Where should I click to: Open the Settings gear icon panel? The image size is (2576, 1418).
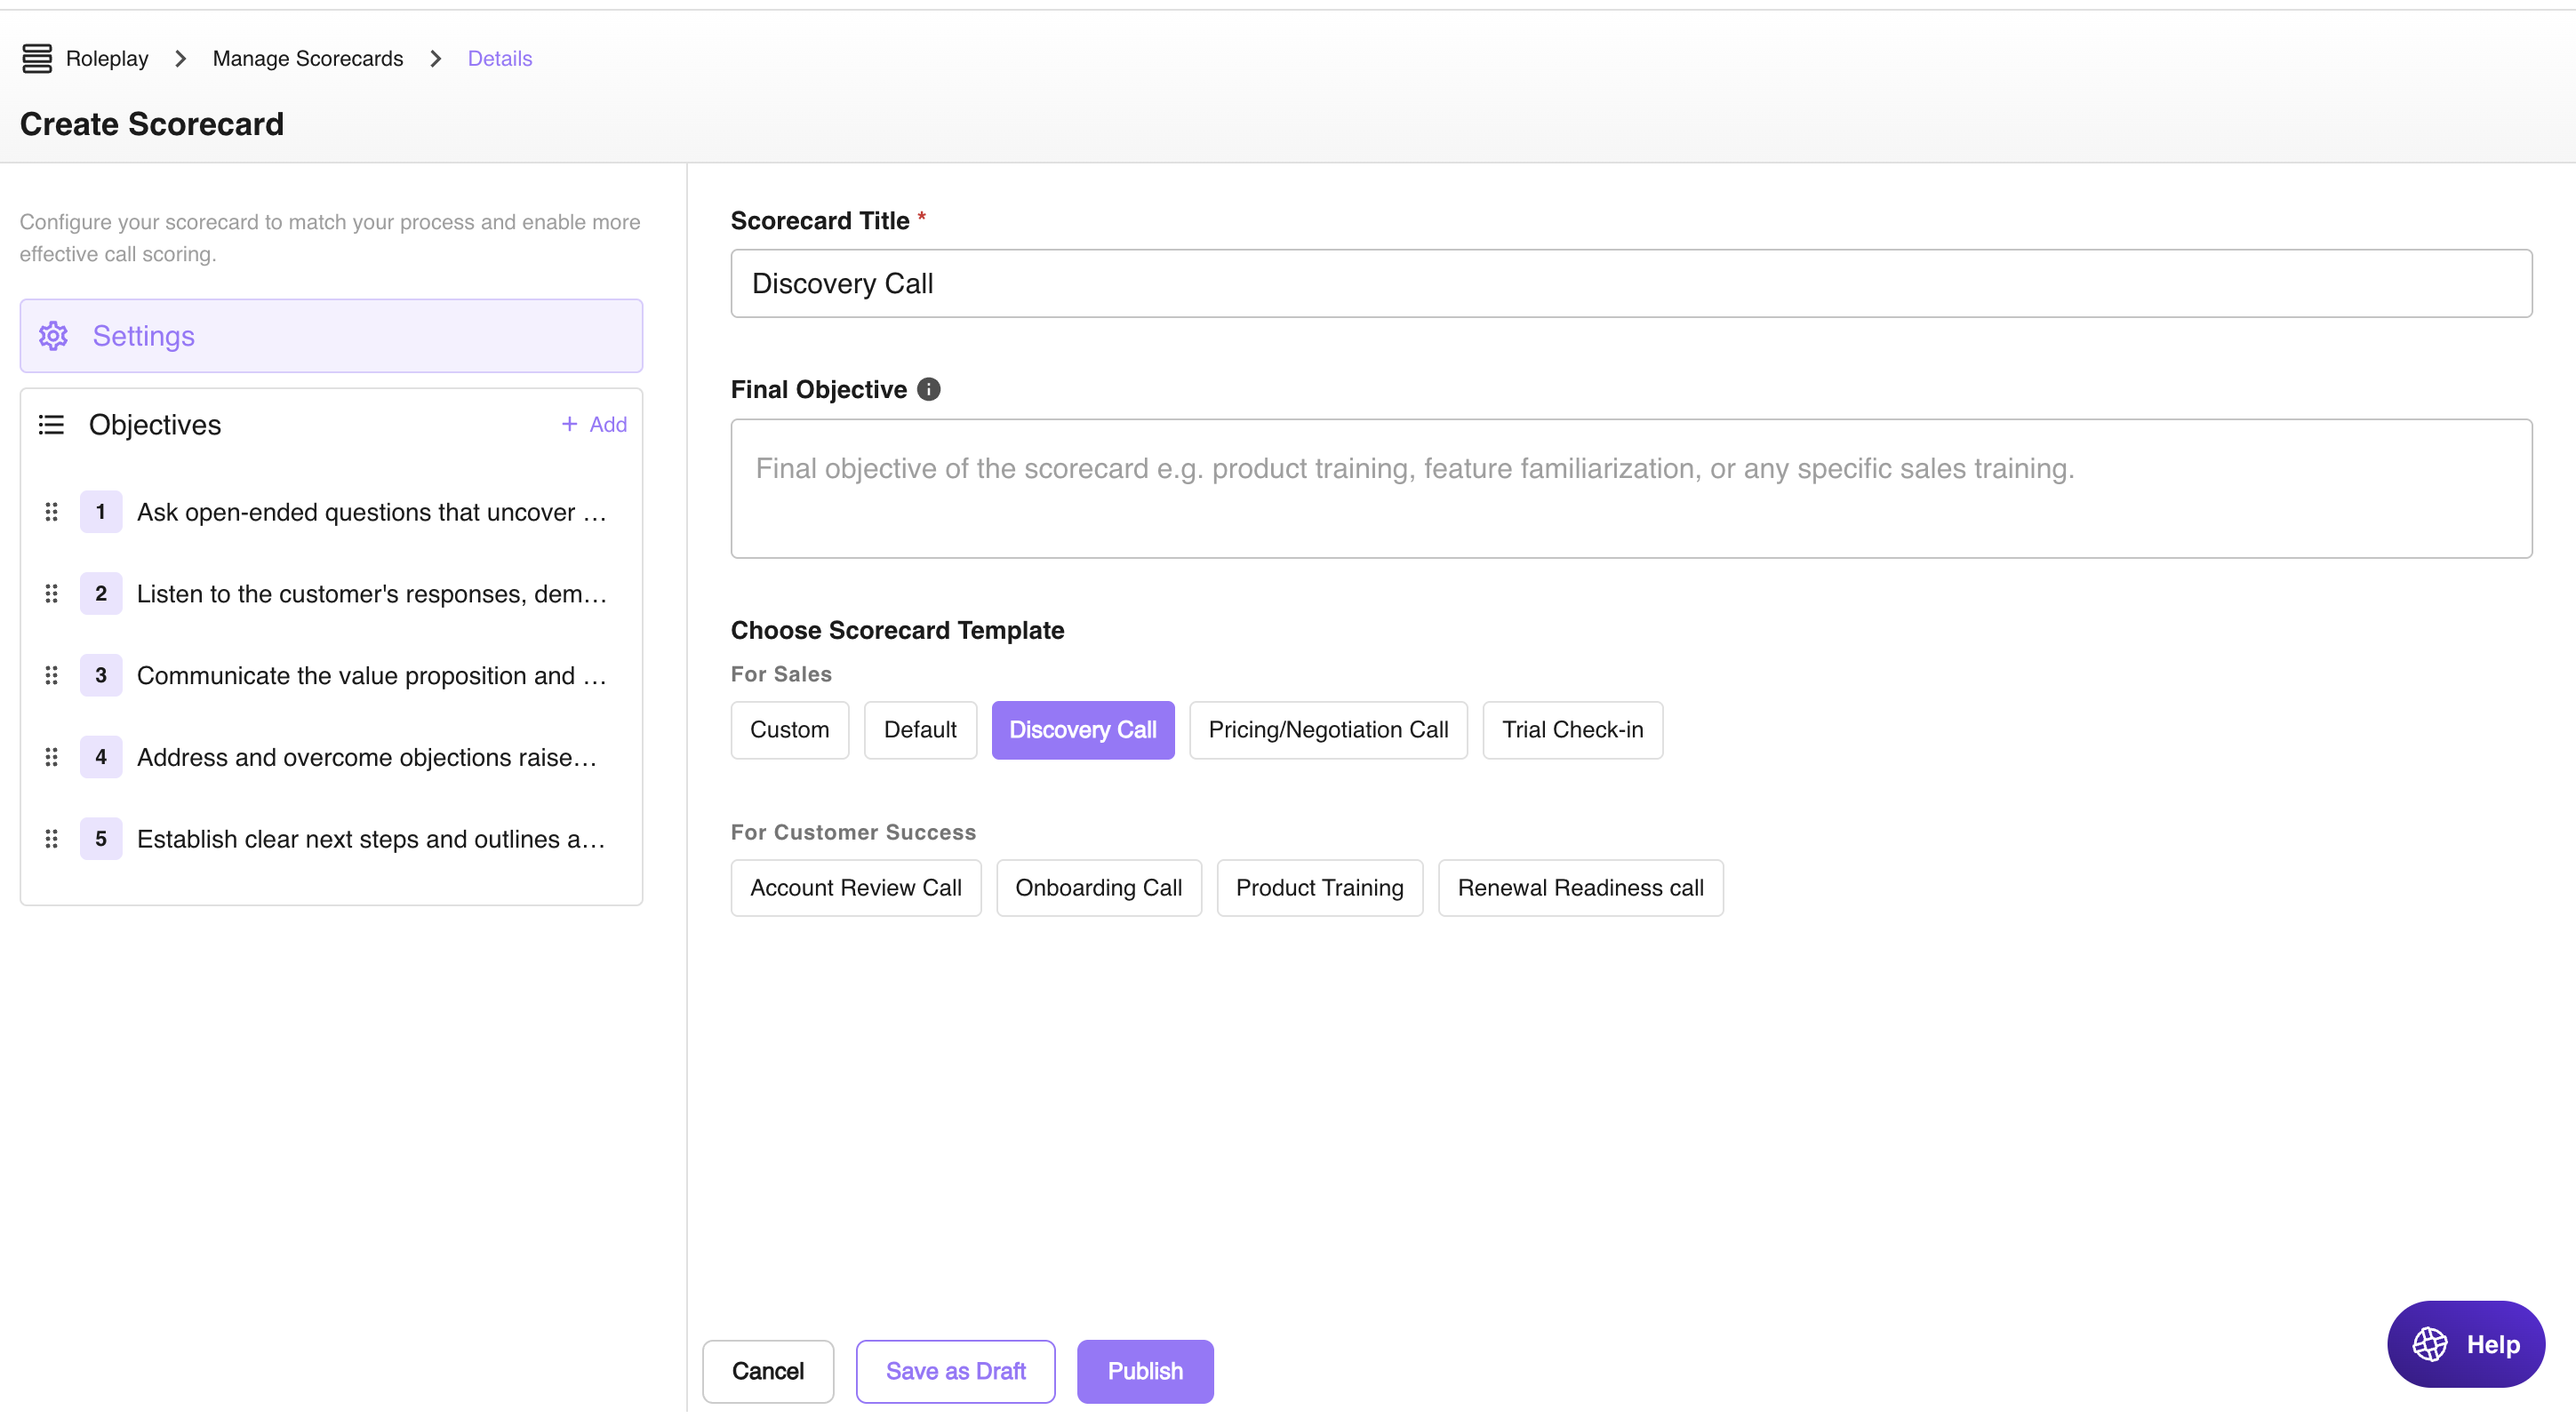[x=53, y=336]
